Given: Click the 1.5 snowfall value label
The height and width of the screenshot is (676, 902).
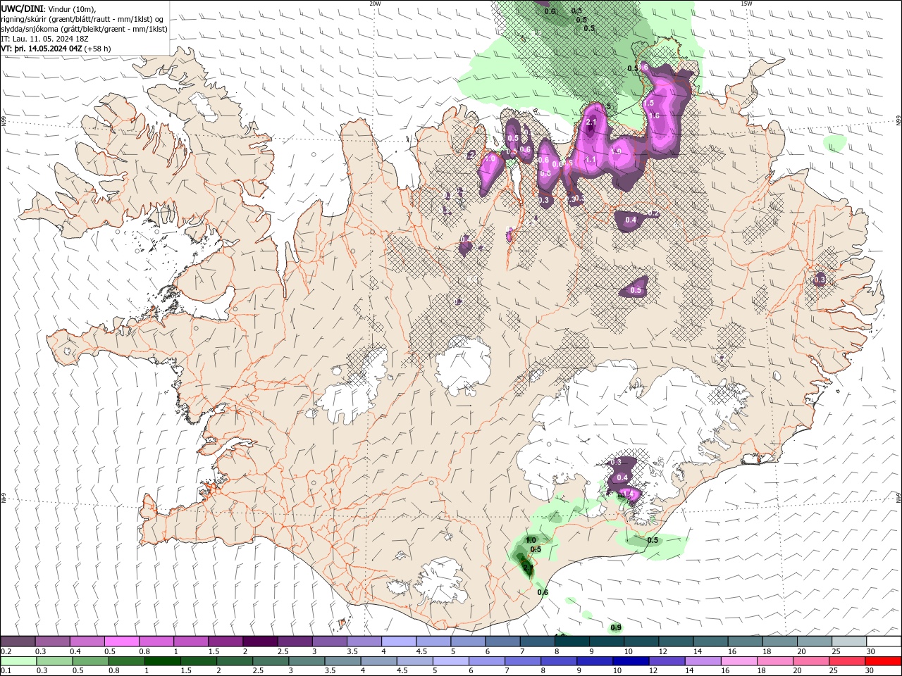Looking at the screenshot, I should (x=649, y=103).
